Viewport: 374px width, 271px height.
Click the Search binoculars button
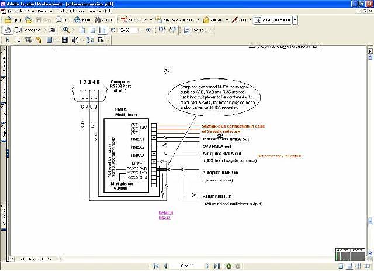104,20
